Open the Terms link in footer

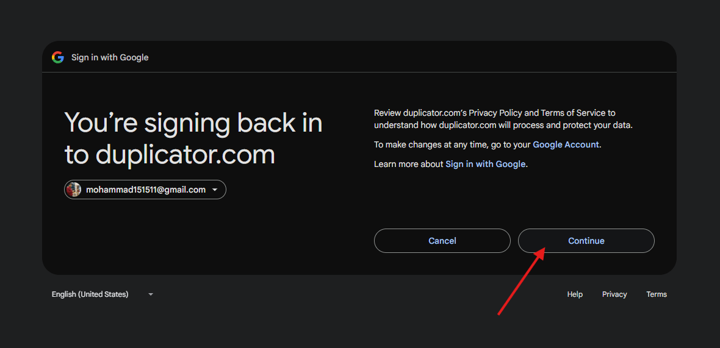click(x=657, y=294)
